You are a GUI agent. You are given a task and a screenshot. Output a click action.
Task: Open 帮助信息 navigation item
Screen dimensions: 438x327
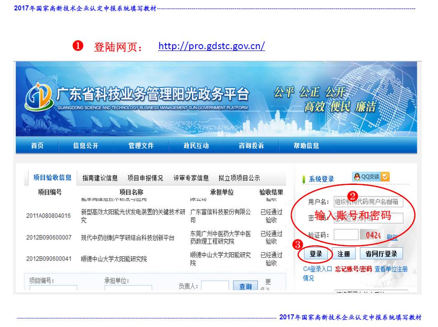point(306,146)
